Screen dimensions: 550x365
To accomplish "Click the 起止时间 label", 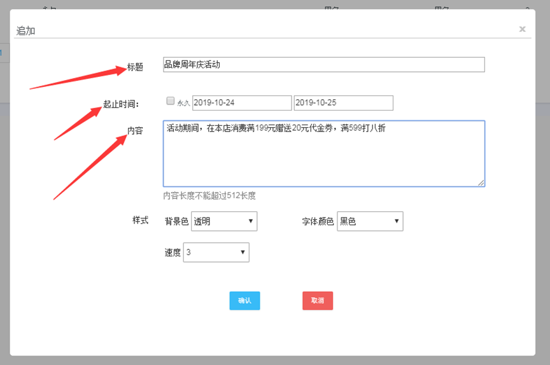I will pyautogui.click(x=121, y=104).
